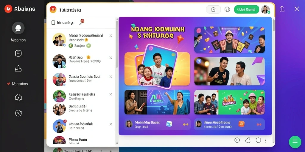The height and width of the screenshot is (152, 305).
Task: Click the Mrue Naodoiaoe avatar
Action: pos(198,124)
